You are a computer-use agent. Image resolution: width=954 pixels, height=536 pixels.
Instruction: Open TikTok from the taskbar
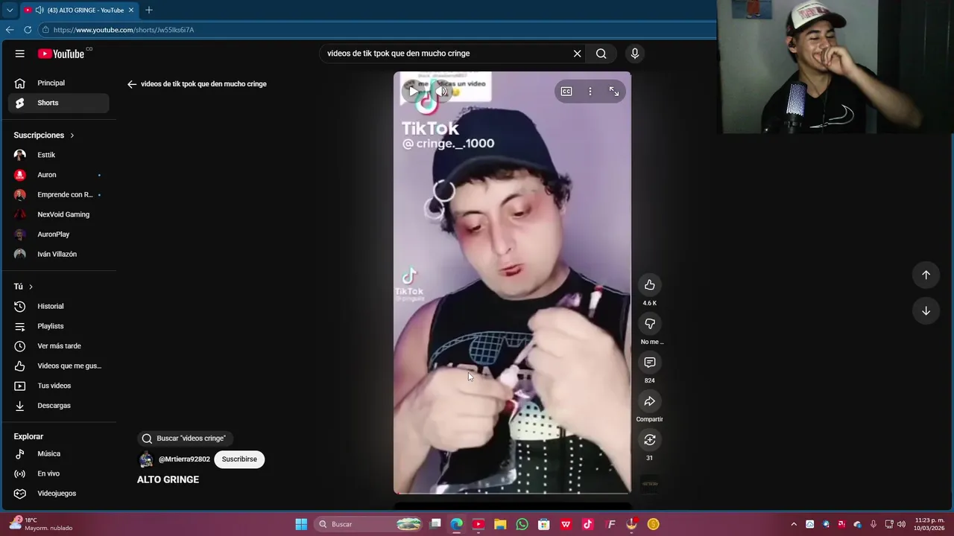point(587,524)
